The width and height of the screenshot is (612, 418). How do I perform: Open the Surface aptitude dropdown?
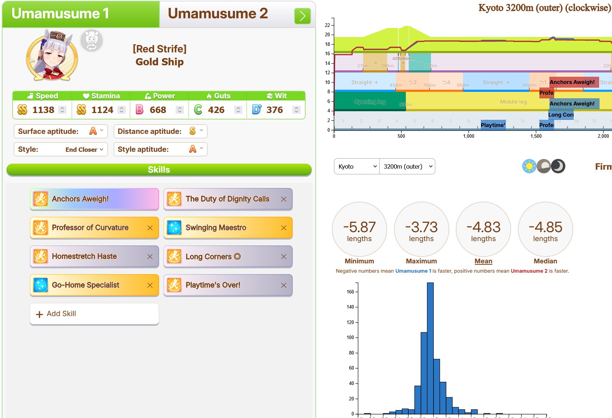61,131
